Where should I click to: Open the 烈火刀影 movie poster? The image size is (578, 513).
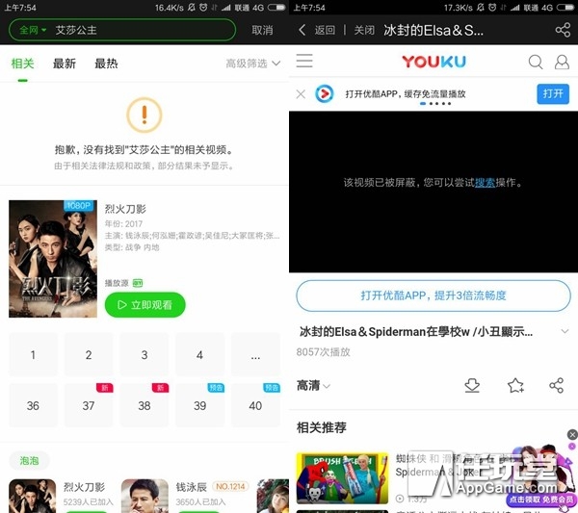click(x=53, y=259)
